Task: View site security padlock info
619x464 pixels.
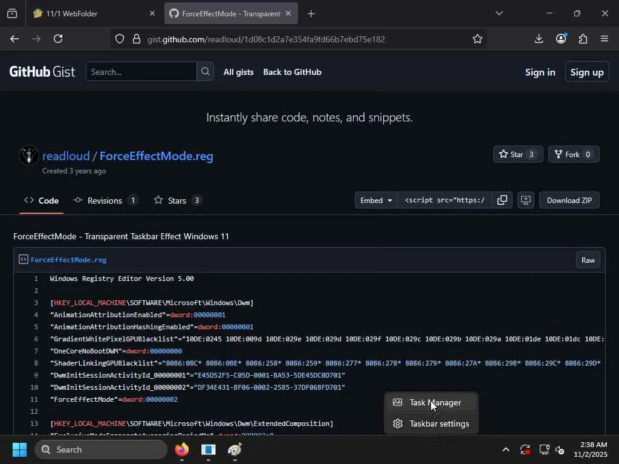Action: [137, 39]
